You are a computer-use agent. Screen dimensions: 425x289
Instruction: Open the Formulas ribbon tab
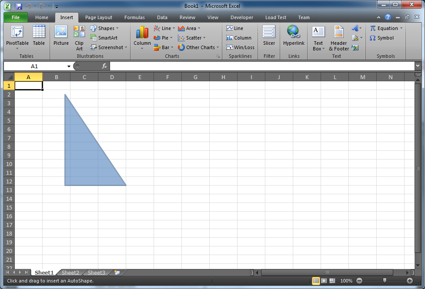134,17
